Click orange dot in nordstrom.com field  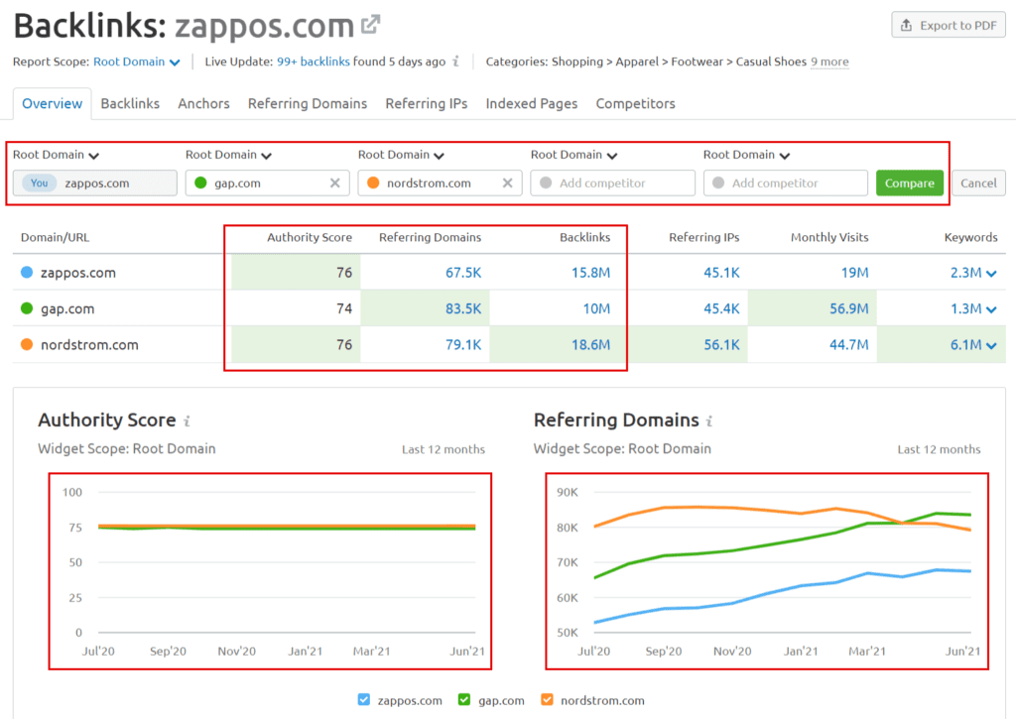(x=373, y=182)
